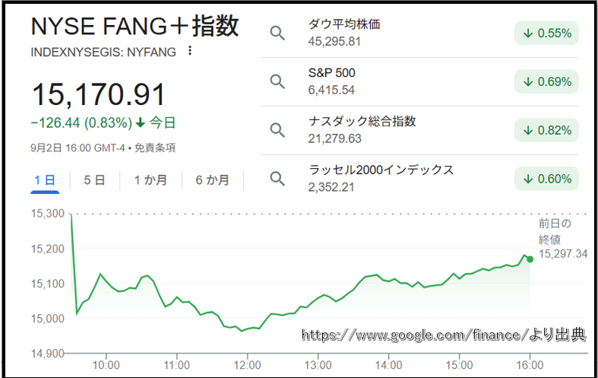
Task: Switch to the 1か月 chart range tab
Action: coord(150,180)
